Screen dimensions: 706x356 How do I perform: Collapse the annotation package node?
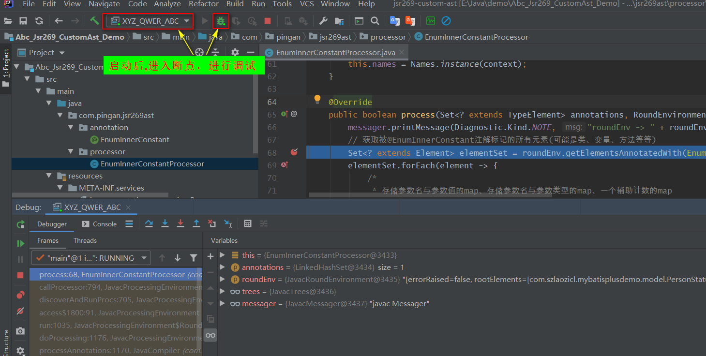click(x=71, y=127)
